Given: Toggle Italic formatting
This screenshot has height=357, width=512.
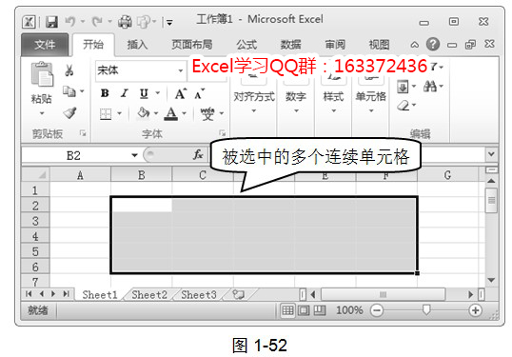Looking at the screenshot, I should [x=124, y=93].
